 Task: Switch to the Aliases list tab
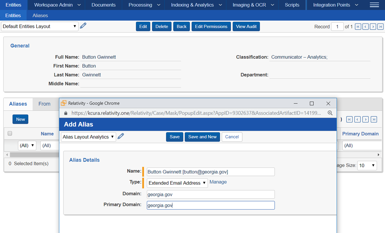click(x=18, y=104)
